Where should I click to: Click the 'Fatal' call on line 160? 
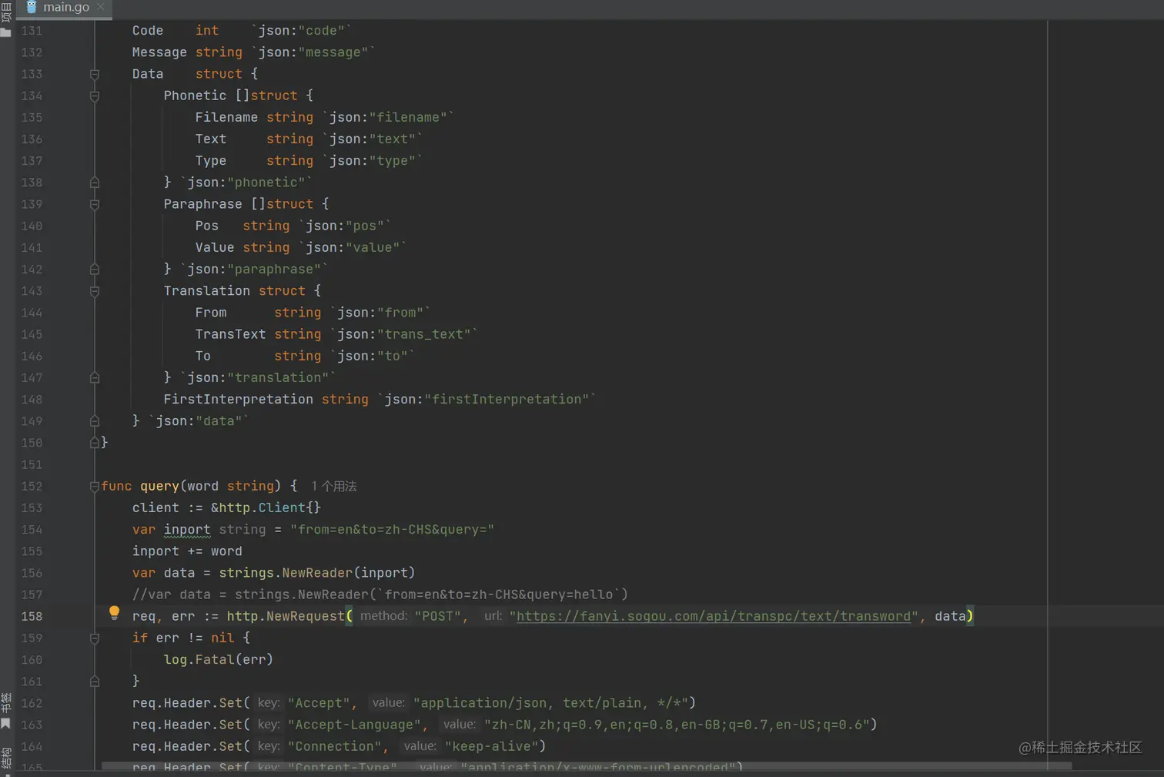click(x=214, y=660)
